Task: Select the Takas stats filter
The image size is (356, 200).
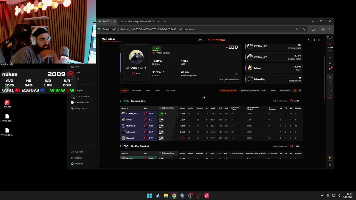Action: click(x=157, y=90)
